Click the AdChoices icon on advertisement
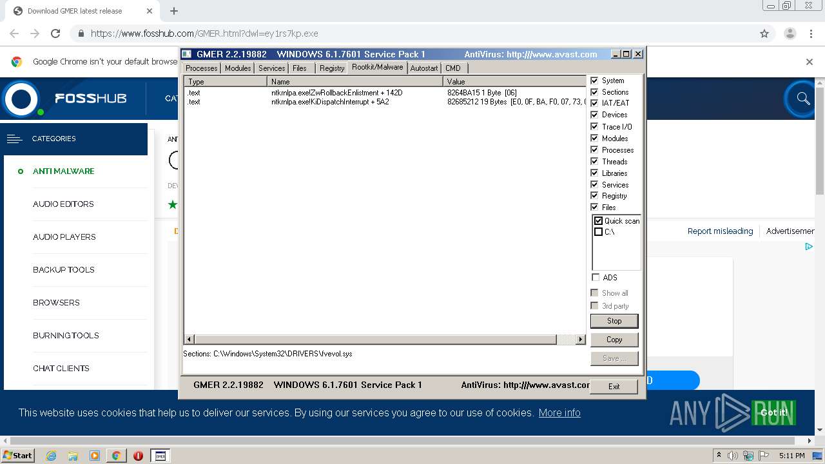Image resolution: width=825 pixels, height=464 pixels. coord(809,246)
